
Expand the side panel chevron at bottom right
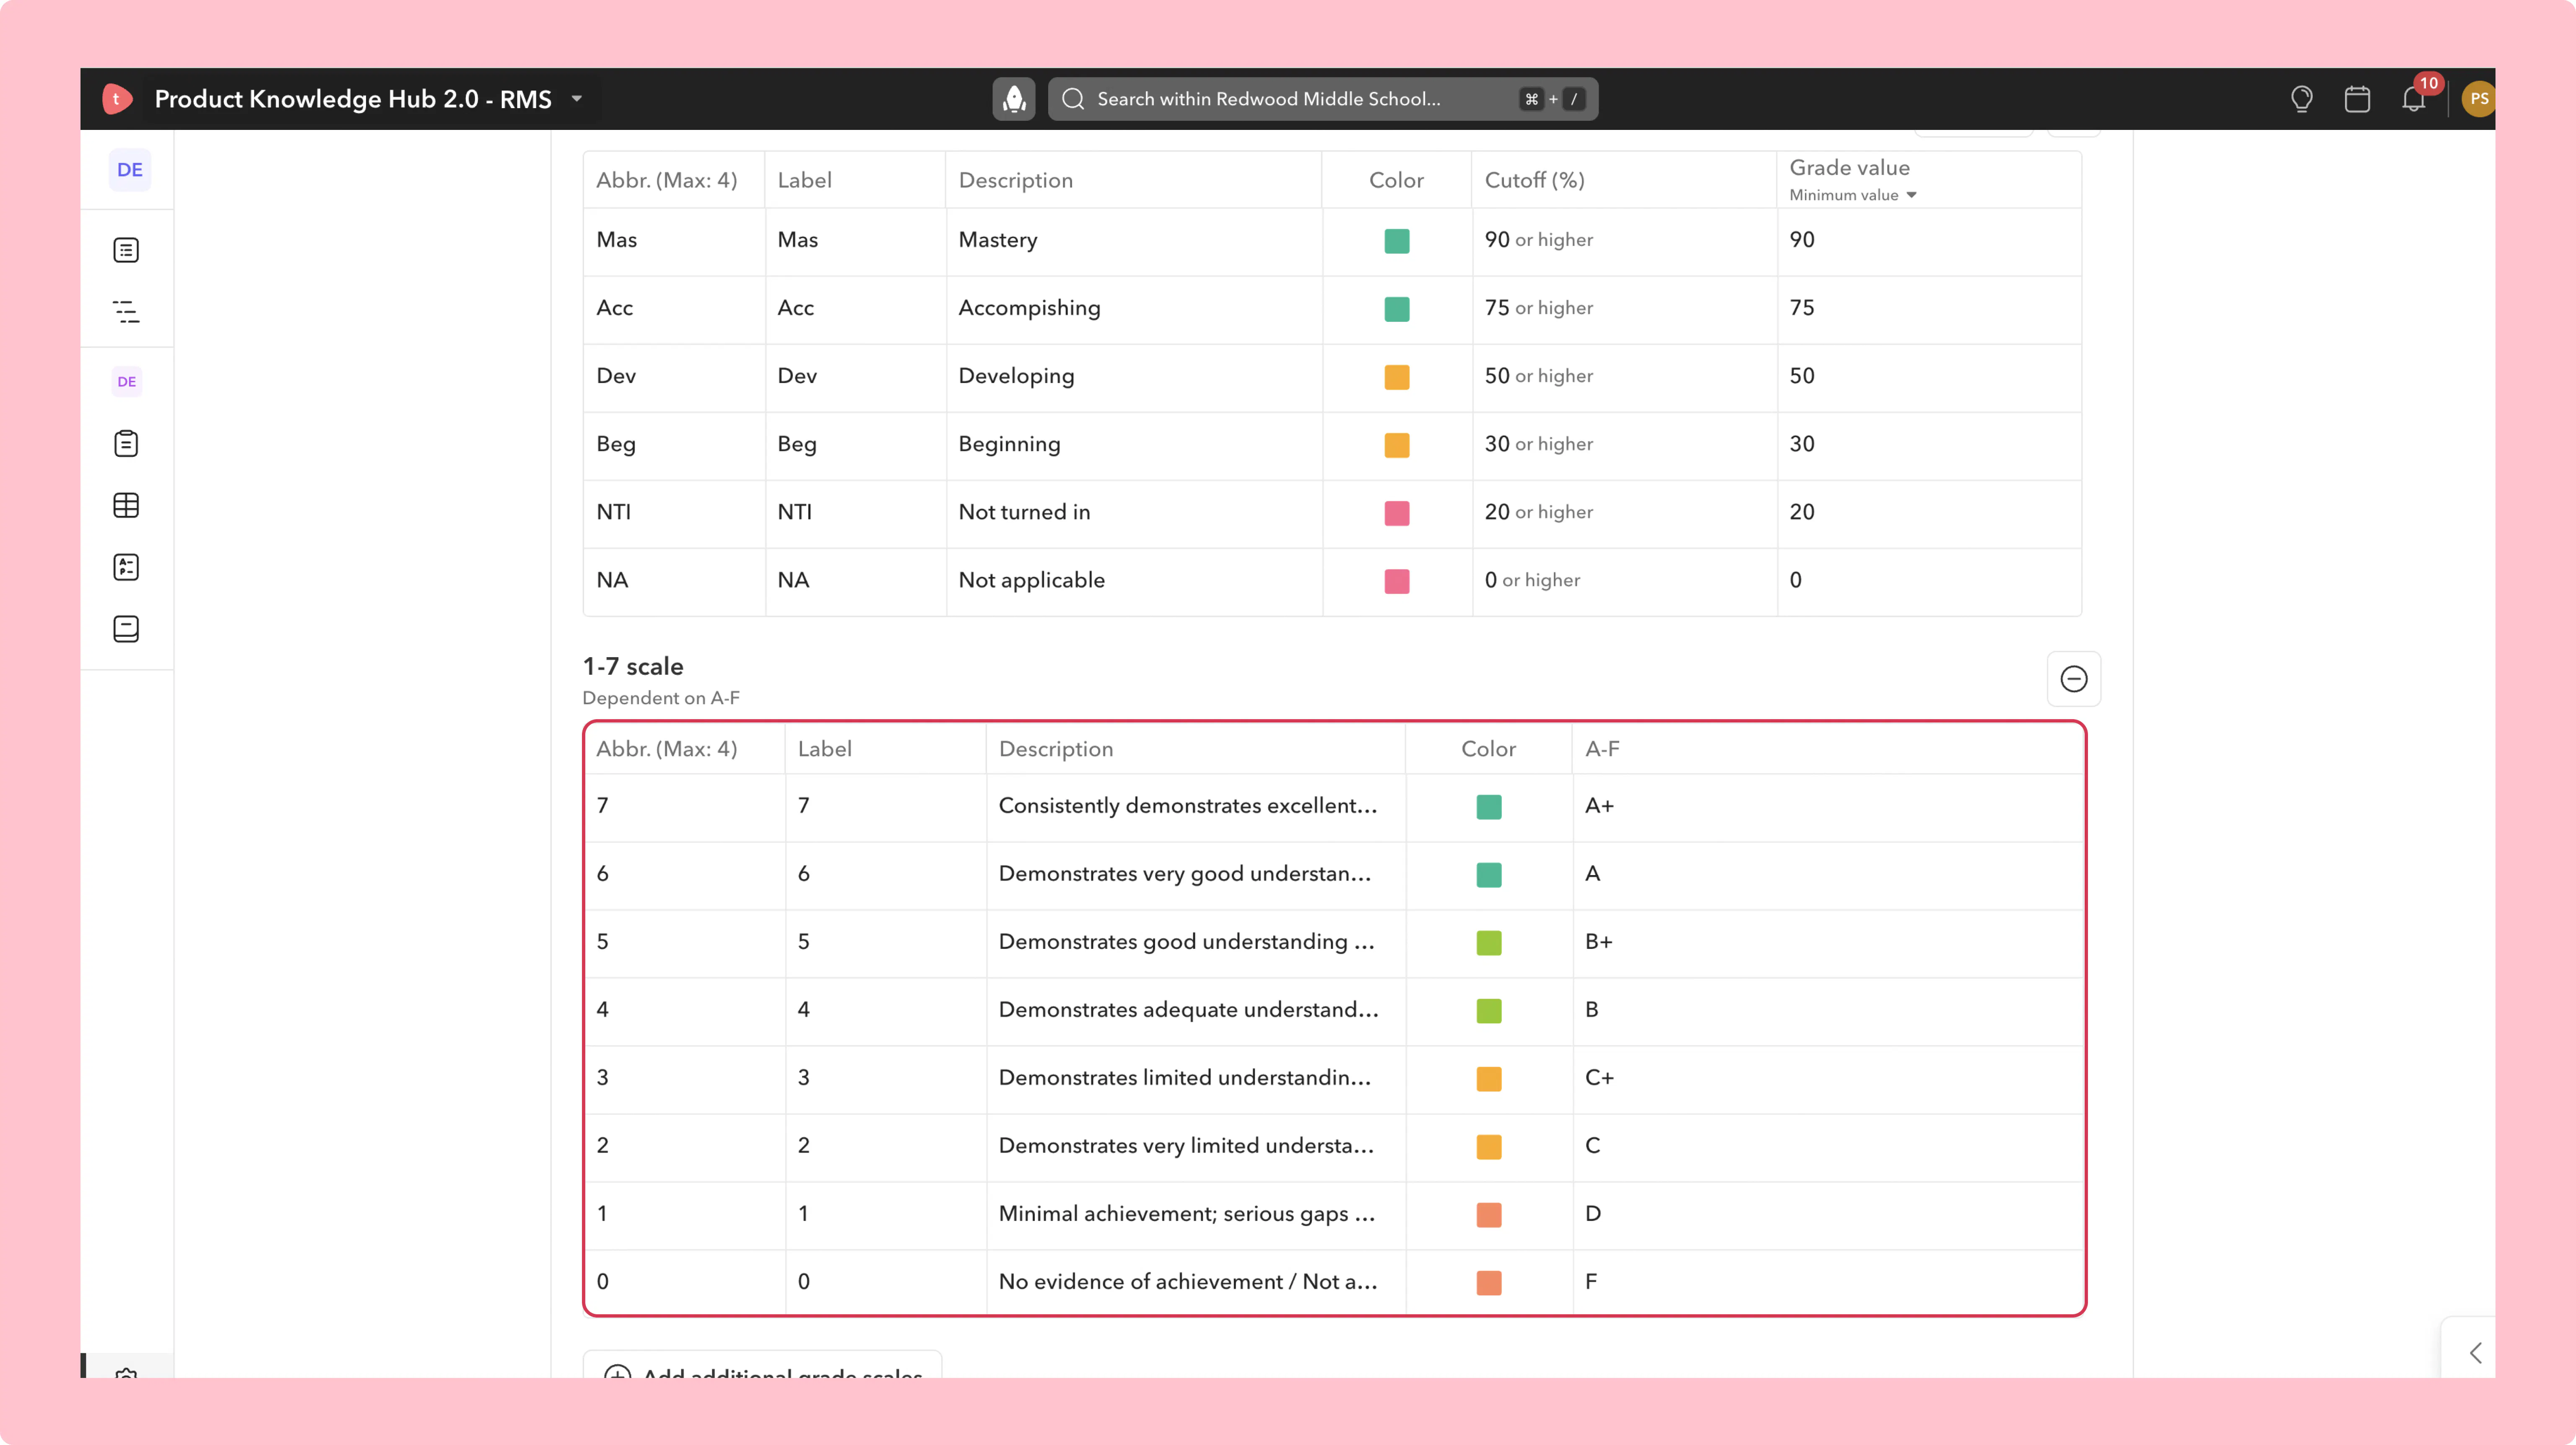tap(2475, 1353)
